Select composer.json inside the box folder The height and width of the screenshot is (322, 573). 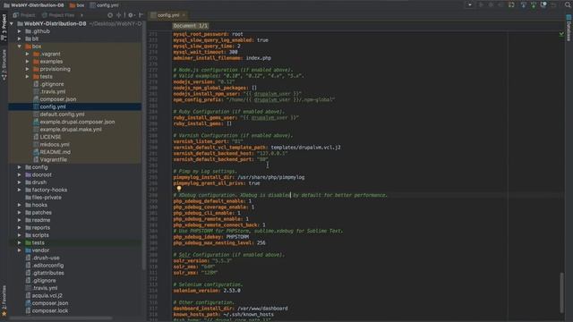55,99
